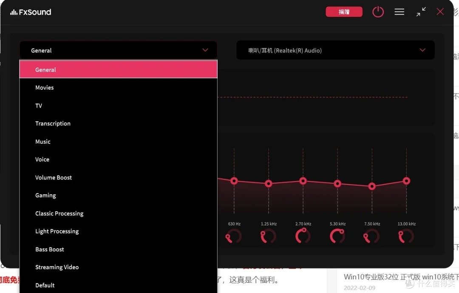This screenshot has height=293, width=459.
Task: Open the hamburger menu
Action: tap(399, 11)
